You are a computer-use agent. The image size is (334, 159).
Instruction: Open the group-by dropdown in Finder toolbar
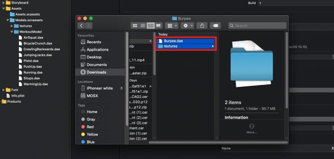(171, 26)
